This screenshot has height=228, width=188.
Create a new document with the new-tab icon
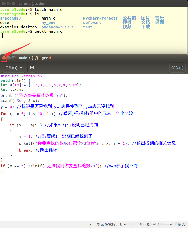(32, 68)
